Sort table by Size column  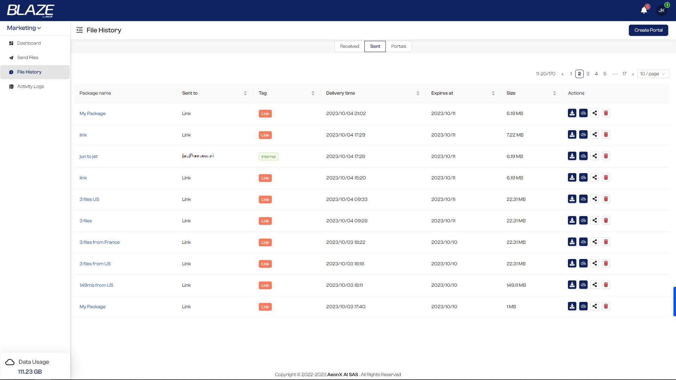pyautogui.click(x=554, y=93)
